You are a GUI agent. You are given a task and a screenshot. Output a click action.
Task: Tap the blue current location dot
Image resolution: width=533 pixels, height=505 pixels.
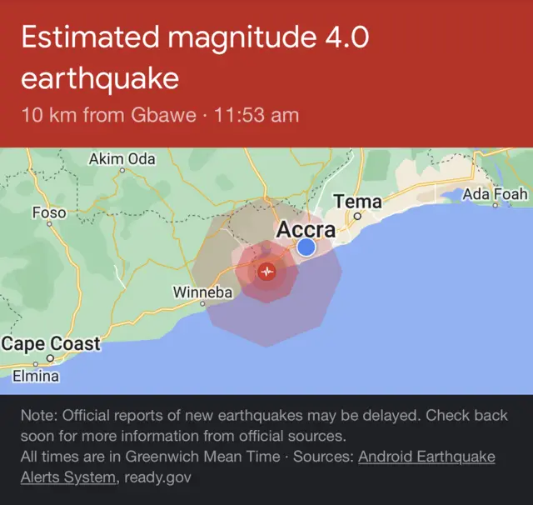point(306,247)
